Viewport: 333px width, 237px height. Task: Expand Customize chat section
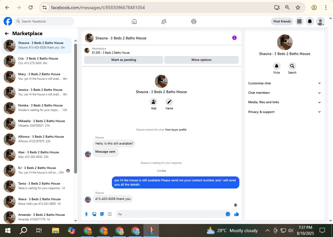[285, 83]
